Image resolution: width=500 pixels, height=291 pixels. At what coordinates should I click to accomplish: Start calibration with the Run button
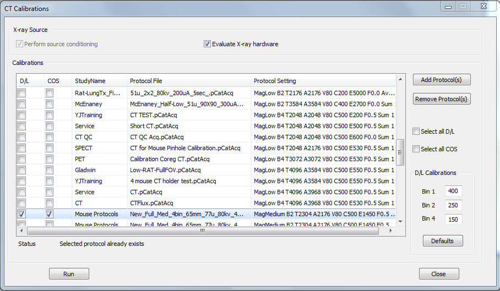[69, 274]
